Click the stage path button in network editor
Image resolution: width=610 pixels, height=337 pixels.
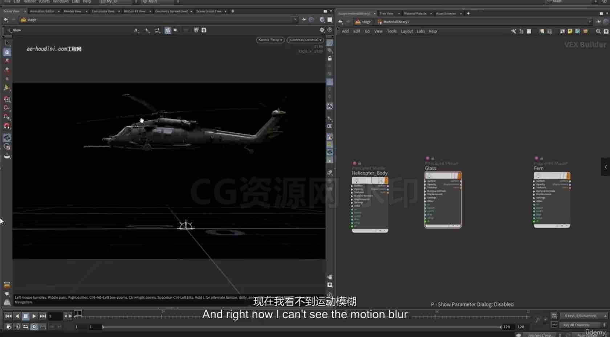(363, 22)
